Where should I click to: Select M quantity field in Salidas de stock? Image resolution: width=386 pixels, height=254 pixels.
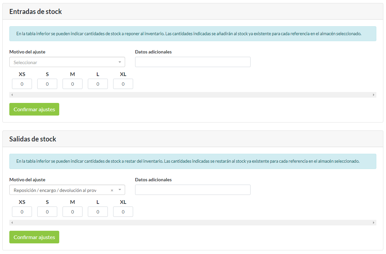pyautogui.click(x=73, y=212)
